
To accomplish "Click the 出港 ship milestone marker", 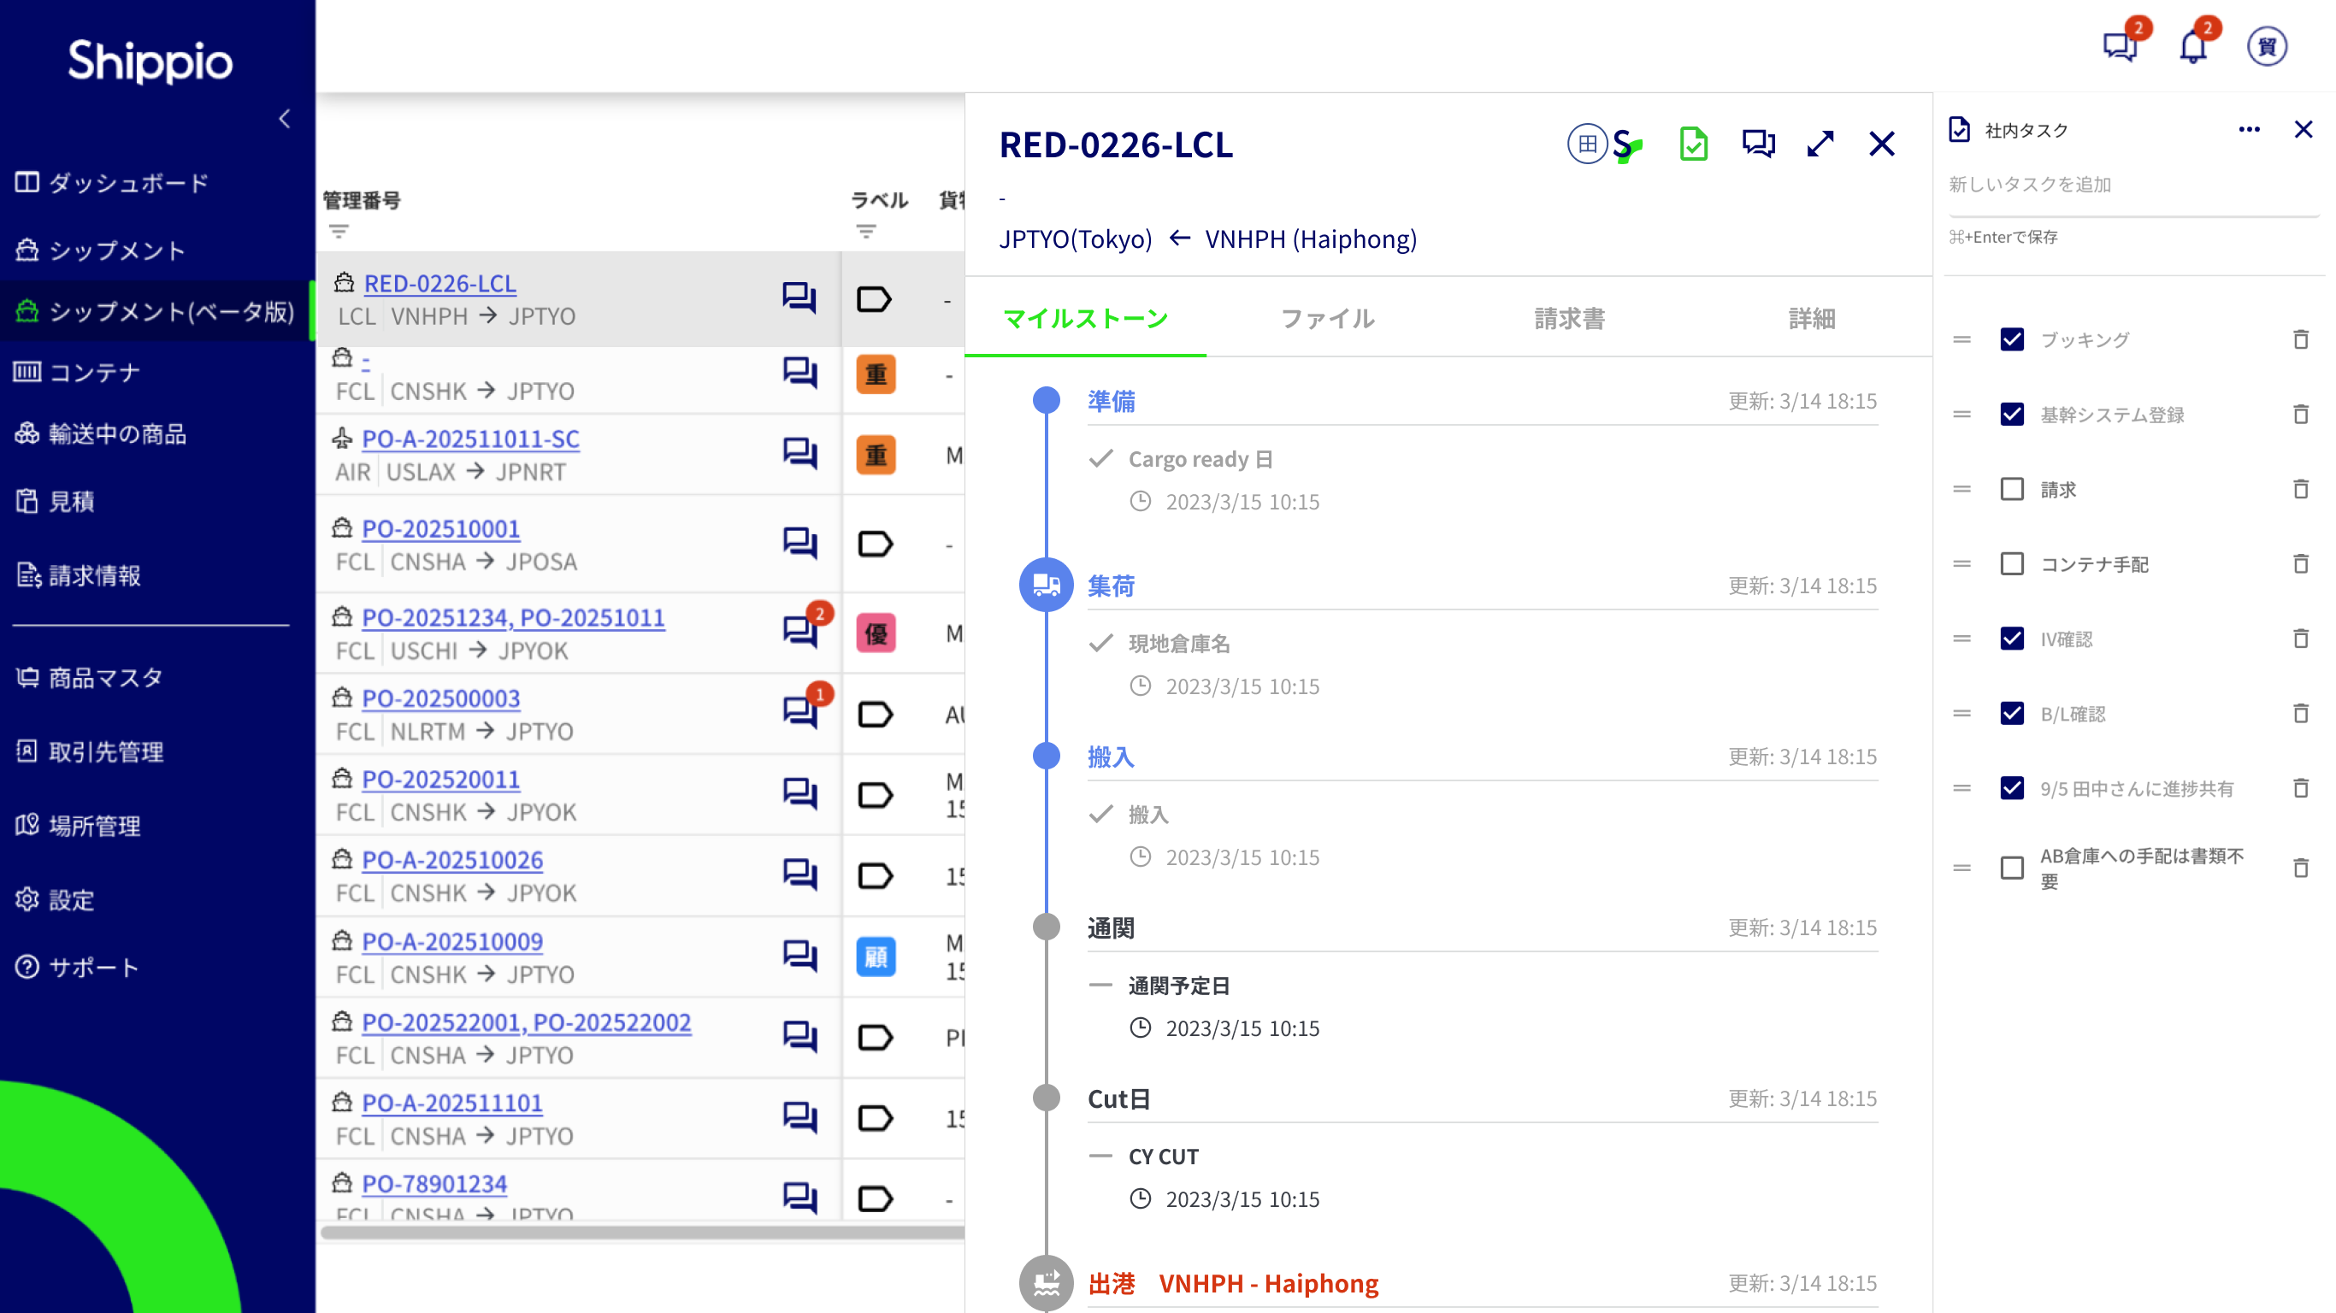I will tap(1047, 1282).
